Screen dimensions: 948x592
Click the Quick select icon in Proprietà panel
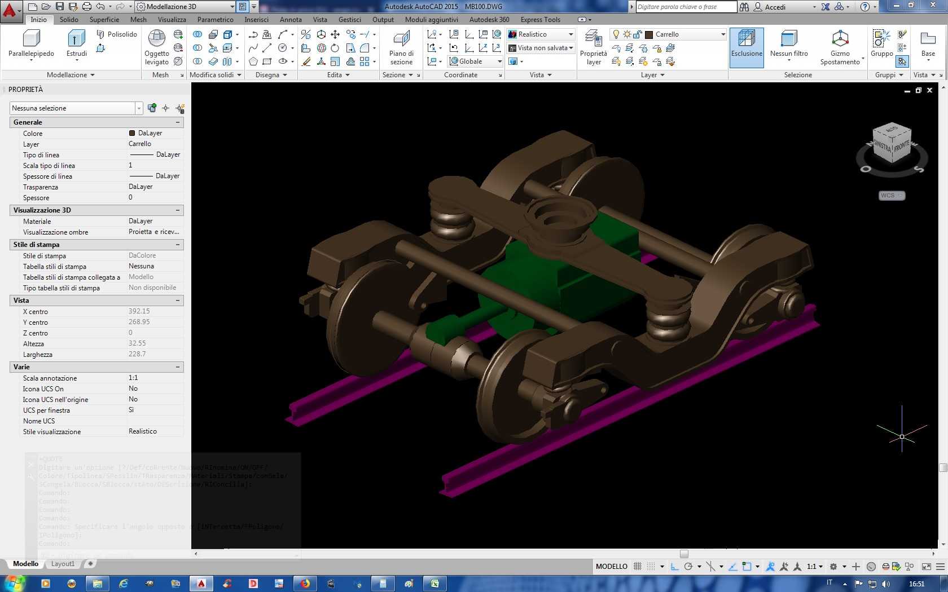pyautogui.click(x=180, y=108)
